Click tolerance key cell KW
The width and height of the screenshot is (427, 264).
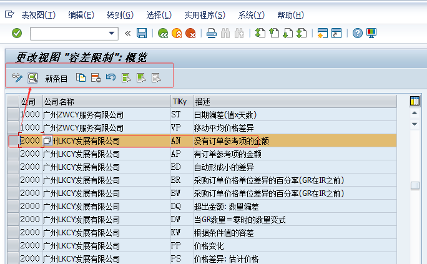click(182, 232)
